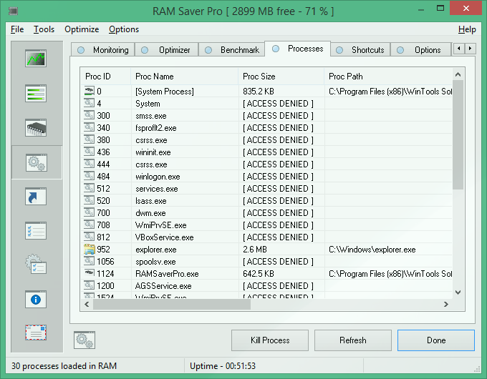The width and height of the screenshot is (487, 379).
Task: Click the Refresh button
Action: tap(353, 340)
